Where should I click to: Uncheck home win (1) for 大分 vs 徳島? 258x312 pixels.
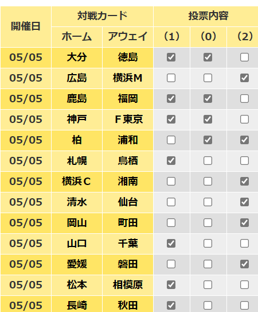point(171,57)
